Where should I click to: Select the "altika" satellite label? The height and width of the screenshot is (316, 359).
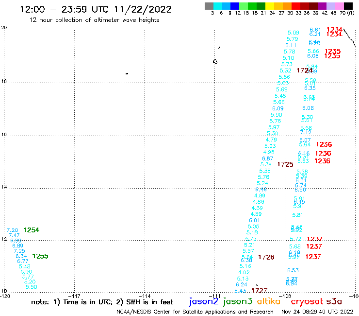[268, 301]
